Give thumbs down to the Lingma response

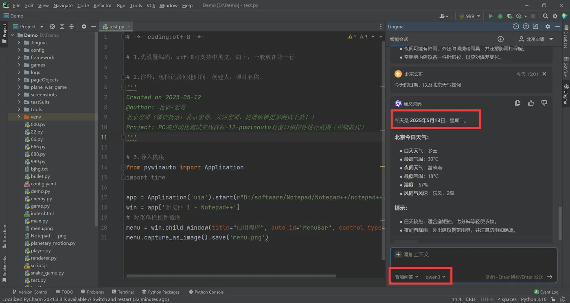(544, 103)
